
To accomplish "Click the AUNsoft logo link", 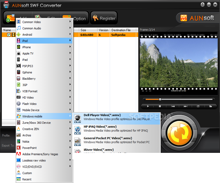I will [197, 18].
